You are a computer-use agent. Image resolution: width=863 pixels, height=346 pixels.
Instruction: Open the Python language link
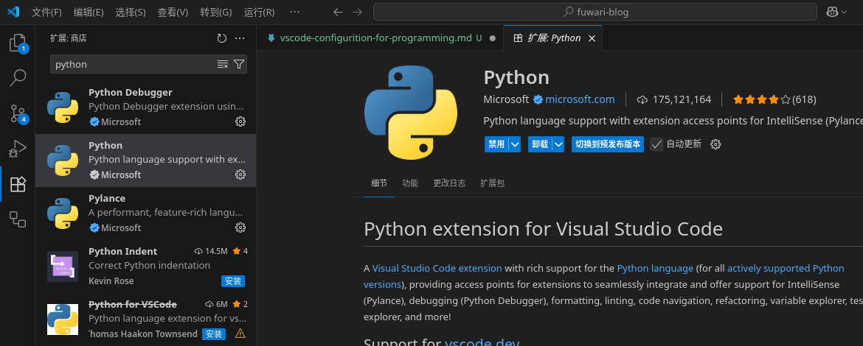click(655, 268)
